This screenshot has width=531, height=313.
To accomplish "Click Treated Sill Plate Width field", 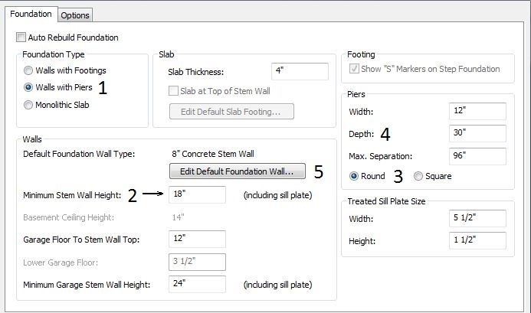I will click(477, 218).
